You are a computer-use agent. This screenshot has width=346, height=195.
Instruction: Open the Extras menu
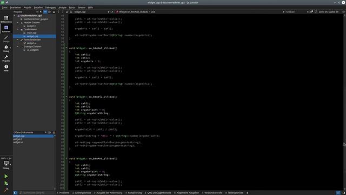(72, 8)
